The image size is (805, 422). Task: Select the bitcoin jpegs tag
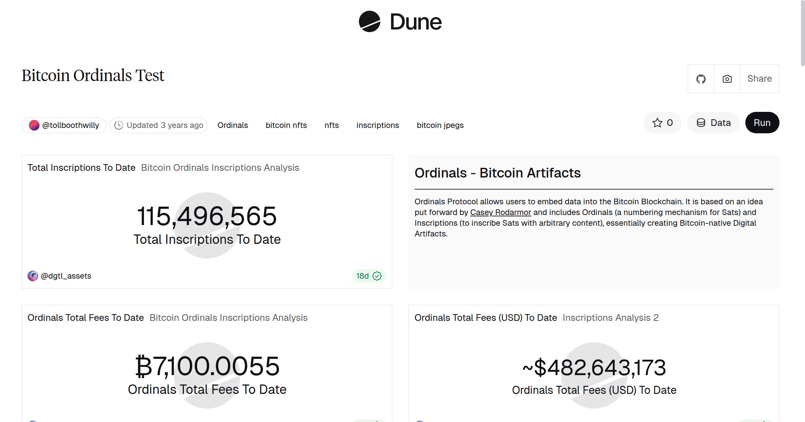(x=440, y=125)
